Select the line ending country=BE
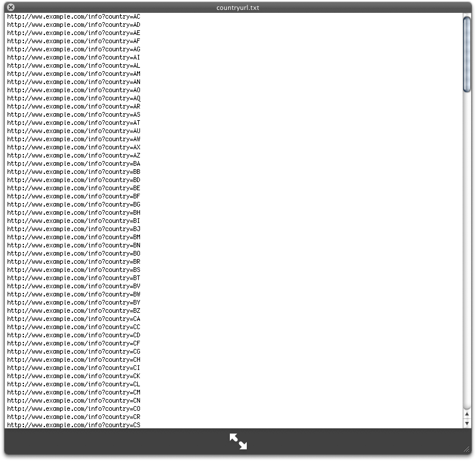The image size is (476, 461). coord(73,188)
